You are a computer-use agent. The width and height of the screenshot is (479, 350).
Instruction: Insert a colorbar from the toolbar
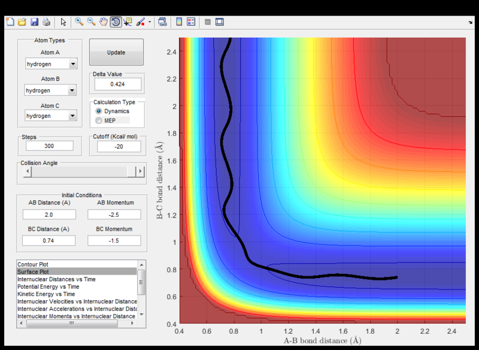point(178,22)
